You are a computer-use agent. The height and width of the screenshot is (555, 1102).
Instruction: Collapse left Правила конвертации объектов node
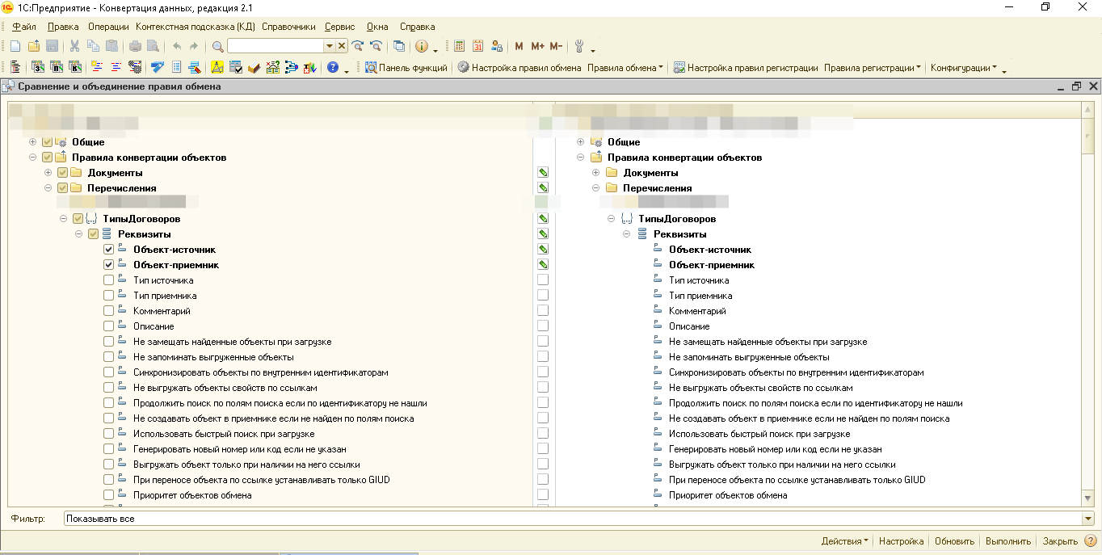coord(32,158)
